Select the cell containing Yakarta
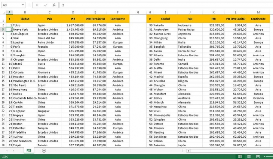The image size is (273, 159). tap(165, 25)
